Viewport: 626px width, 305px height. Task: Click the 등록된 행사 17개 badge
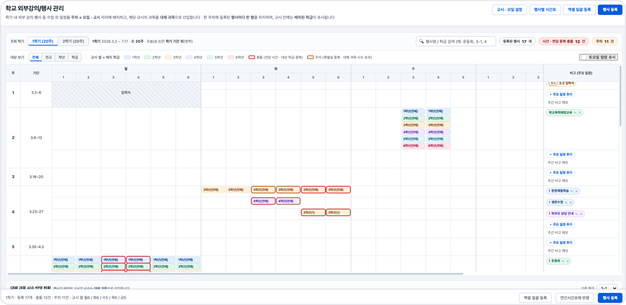tap(517, 41)
